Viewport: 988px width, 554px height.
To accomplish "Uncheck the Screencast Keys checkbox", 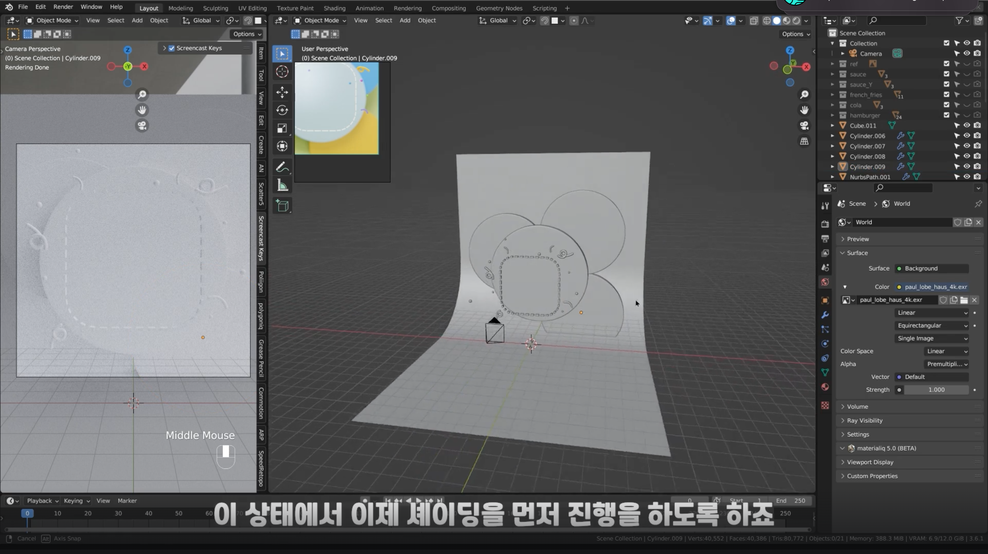I will click(171, 48).
